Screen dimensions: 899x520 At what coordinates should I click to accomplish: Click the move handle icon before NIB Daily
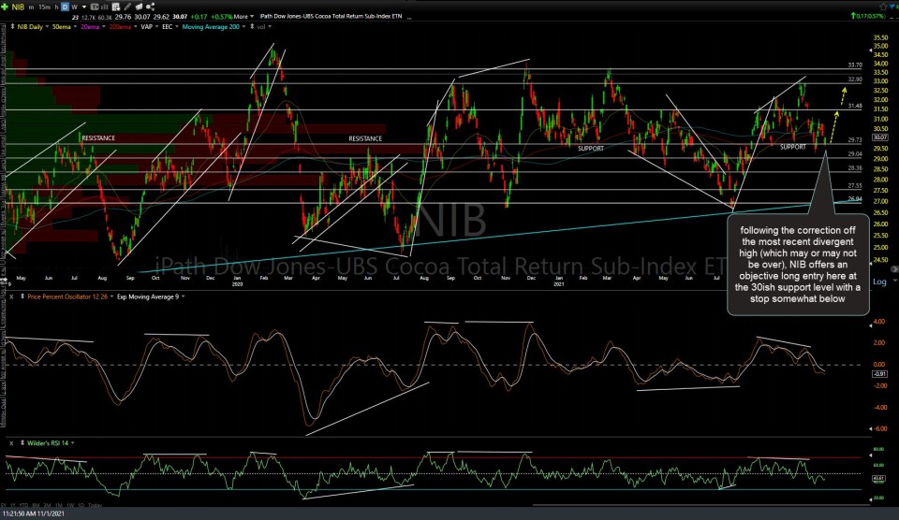coord(8,27)
